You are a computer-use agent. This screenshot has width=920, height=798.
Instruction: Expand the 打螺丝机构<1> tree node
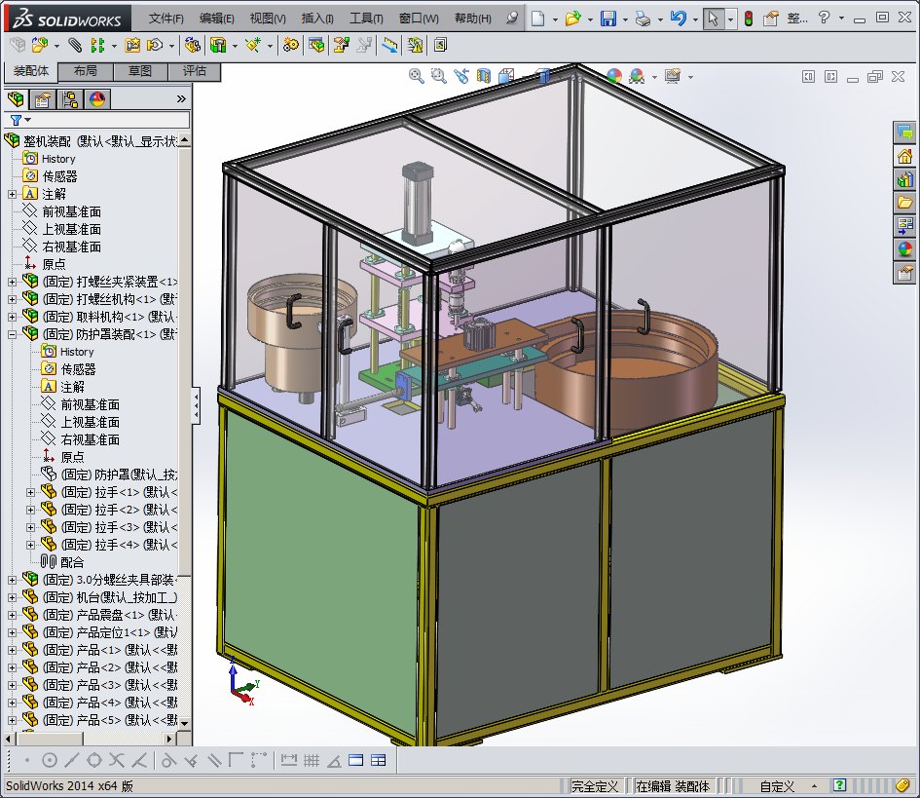[x=12, y=299]
